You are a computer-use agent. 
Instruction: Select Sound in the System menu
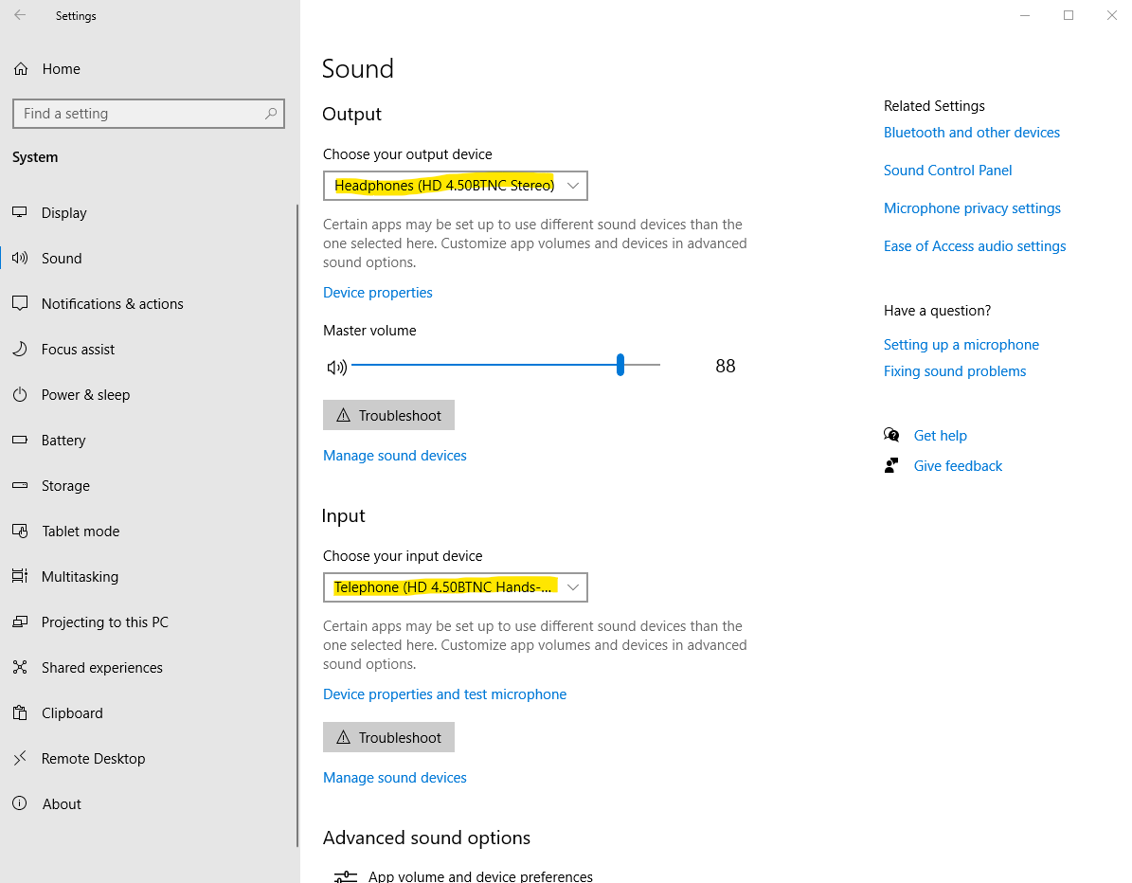(62, 258)
